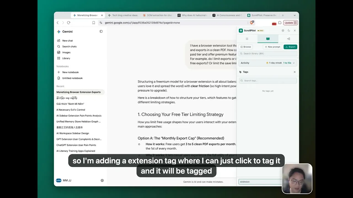Viewport: 353px width, 198px height.
Task: Switch to ScrollPilot library book tab
Action: point(268,39)
